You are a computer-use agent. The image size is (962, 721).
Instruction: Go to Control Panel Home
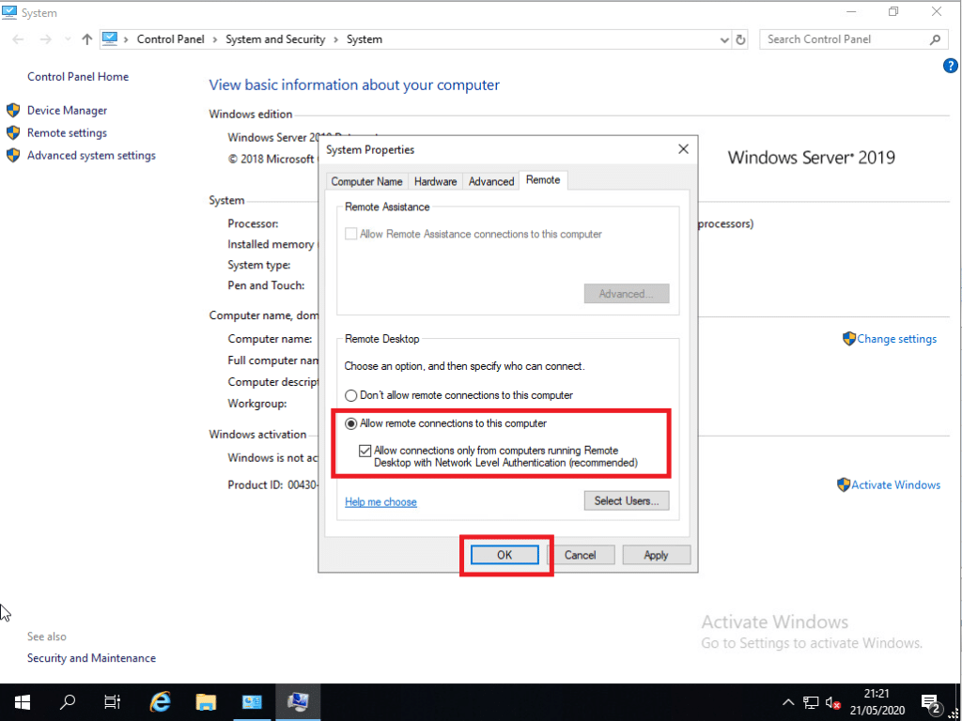(x=78, y=77)
